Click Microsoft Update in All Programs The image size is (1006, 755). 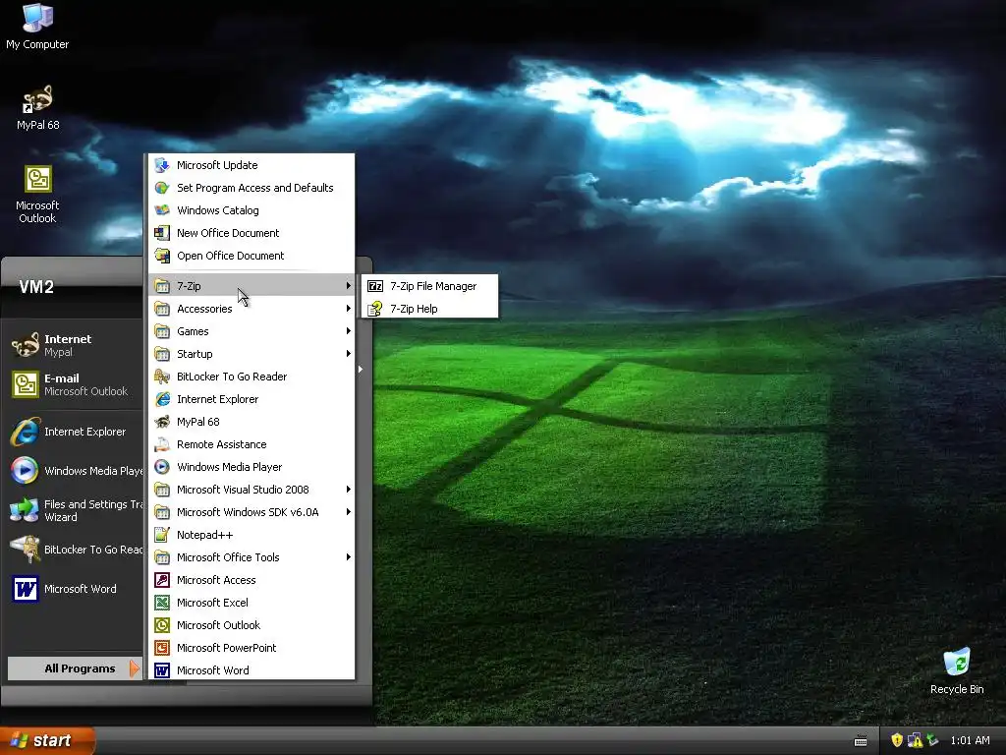[x=251, y=165]
